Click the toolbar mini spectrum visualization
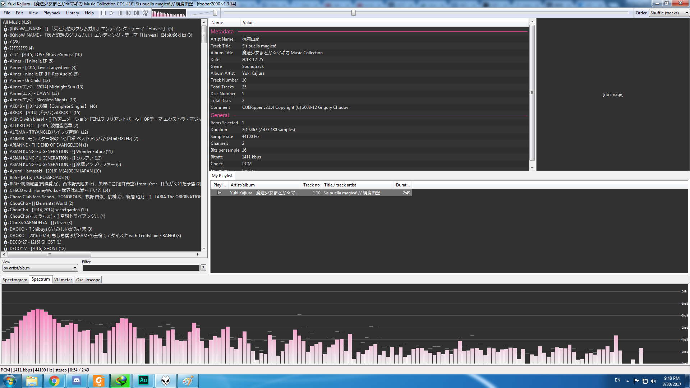Viewport: 690px width, 388px height. 169,13
